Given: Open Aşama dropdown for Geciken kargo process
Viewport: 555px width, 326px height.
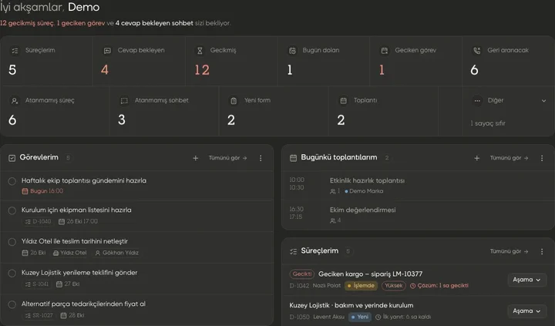Looking at the screenshot, I should pyautogui.click(x=526, y=280).
